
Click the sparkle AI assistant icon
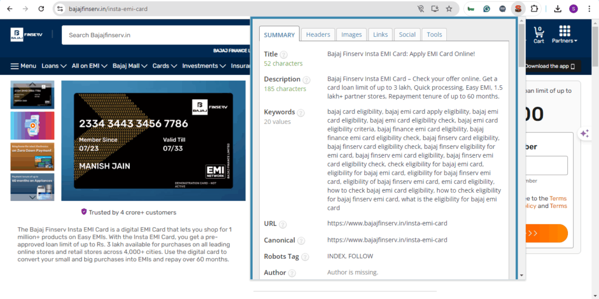pos(584,134)
